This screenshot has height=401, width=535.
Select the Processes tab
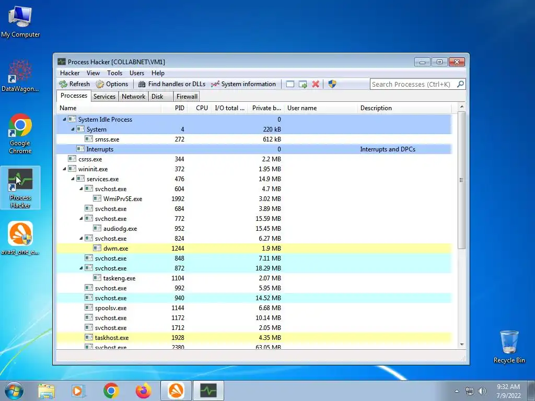(x=74, y=96)
